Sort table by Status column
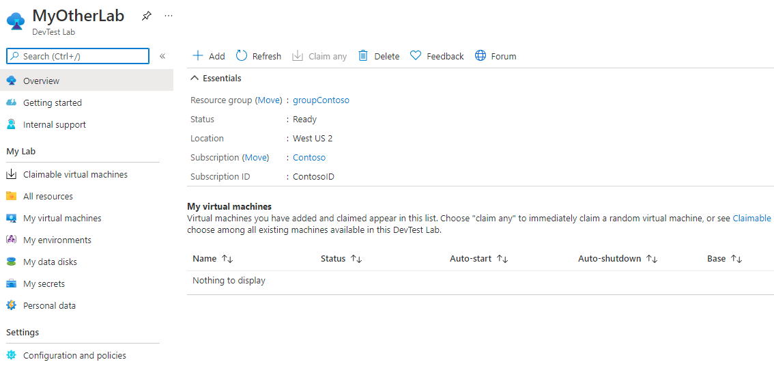The width and height of the screenshot is (774, 390). (341, 259)
